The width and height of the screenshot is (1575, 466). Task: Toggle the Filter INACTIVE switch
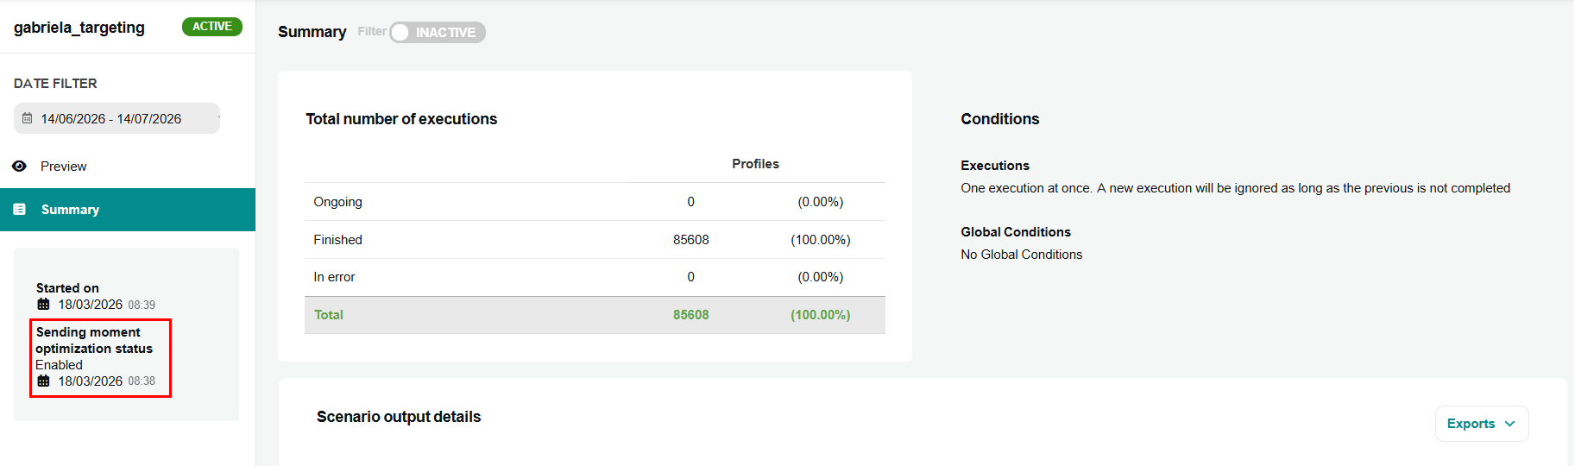(438, 33)
